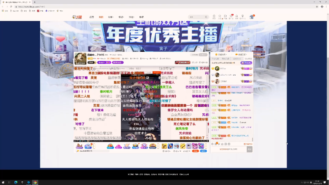
Task: Select the gold bar gift icon
Action: coord(183,146)
